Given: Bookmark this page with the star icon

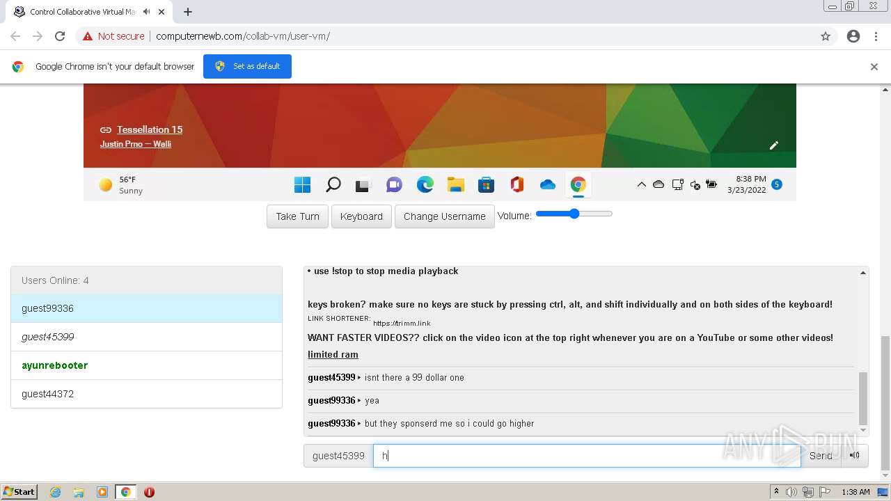Looking at the screenshot, I should pos(826,36).
